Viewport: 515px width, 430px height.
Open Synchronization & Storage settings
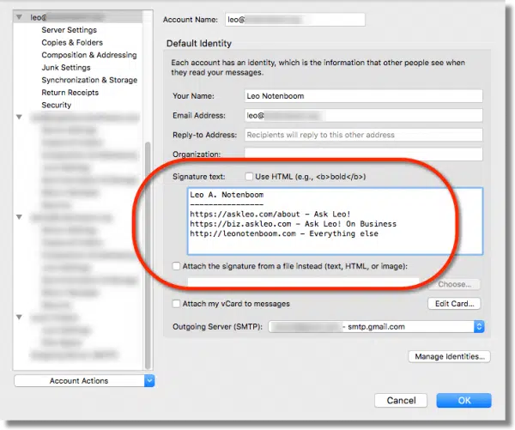(88, 80)
